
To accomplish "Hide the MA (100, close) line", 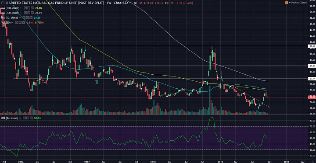I will [x=25, y=8].
